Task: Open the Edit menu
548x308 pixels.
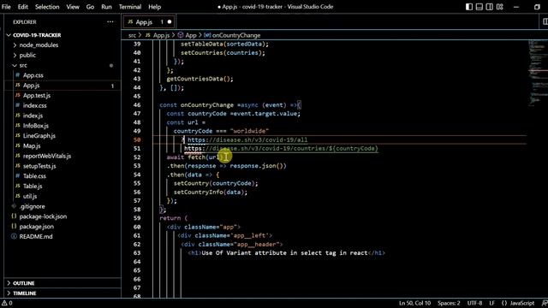Action: coord(23,7)
